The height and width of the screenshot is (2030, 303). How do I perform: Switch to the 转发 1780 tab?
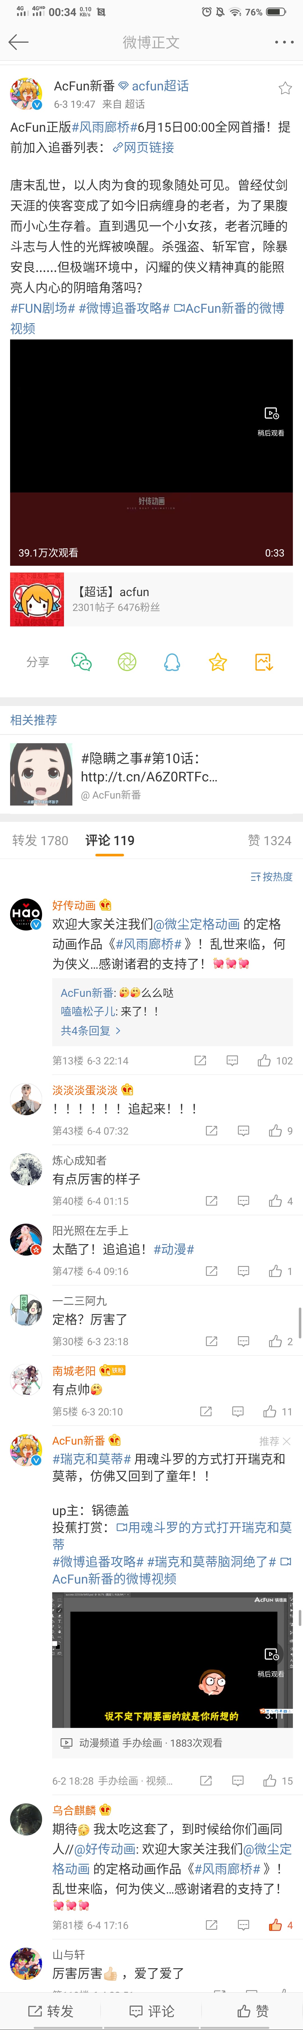point(40,841)
